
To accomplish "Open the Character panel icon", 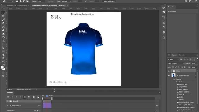I will [164, 23].
